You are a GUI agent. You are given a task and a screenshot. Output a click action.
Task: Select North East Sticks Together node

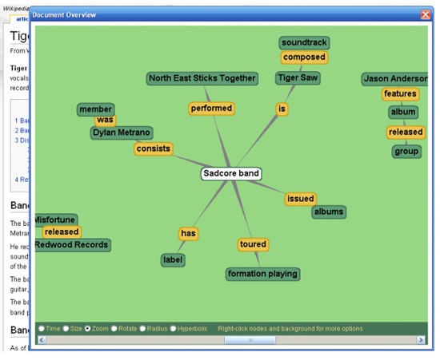pos(202,78)
